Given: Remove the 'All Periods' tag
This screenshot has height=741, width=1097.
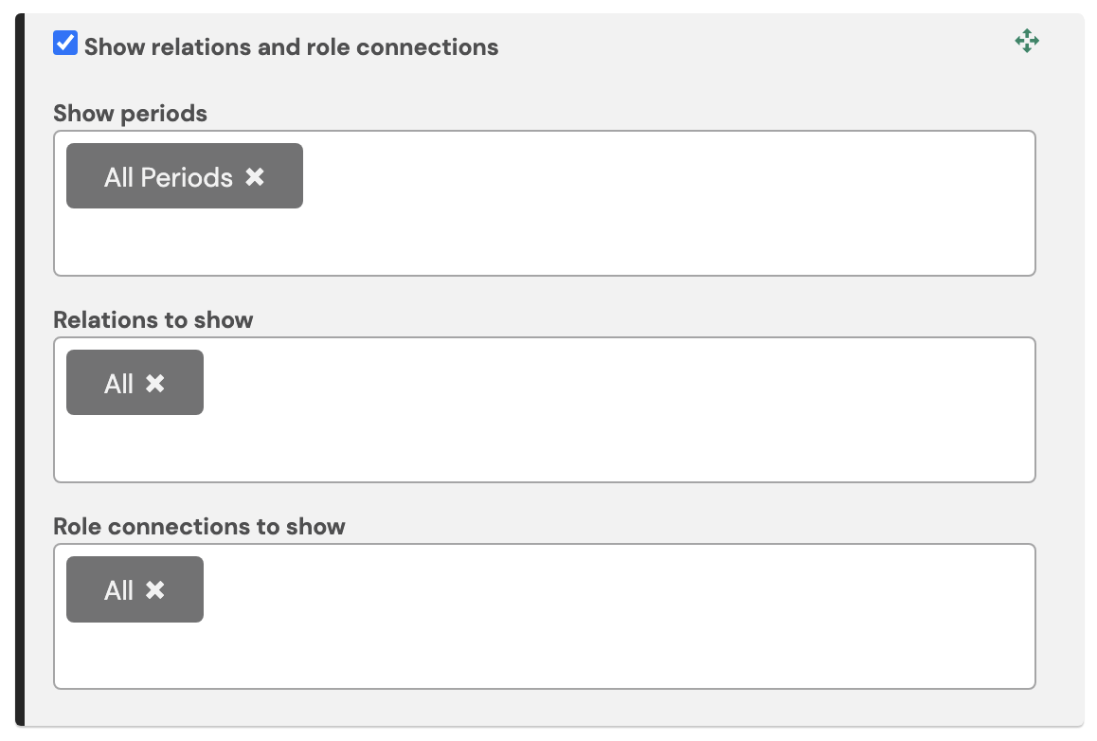Looking at the screenshot, I should point(254,176).
